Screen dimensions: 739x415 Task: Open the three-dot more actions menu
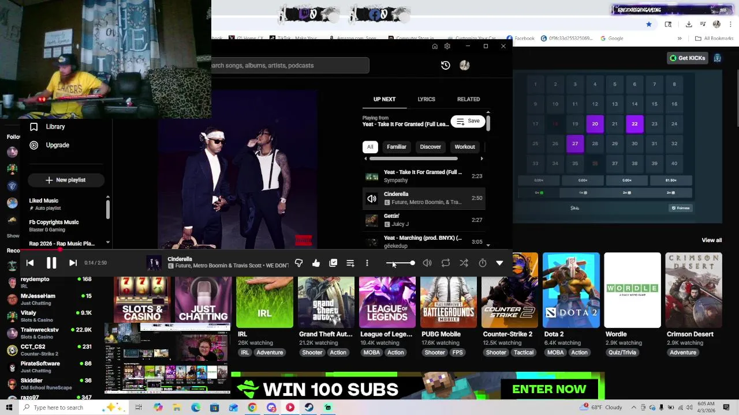pyautogui.click(x=367, y=263)
